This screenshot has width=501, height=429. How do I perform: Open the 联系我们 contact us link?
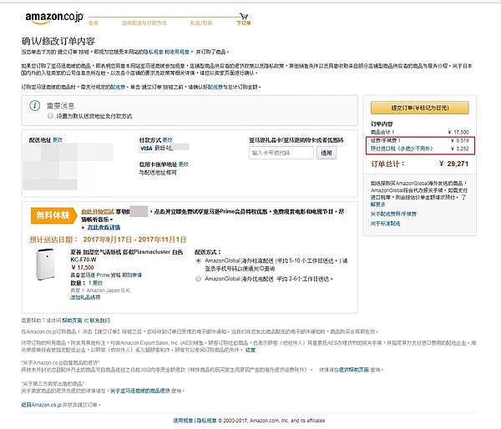99,320
